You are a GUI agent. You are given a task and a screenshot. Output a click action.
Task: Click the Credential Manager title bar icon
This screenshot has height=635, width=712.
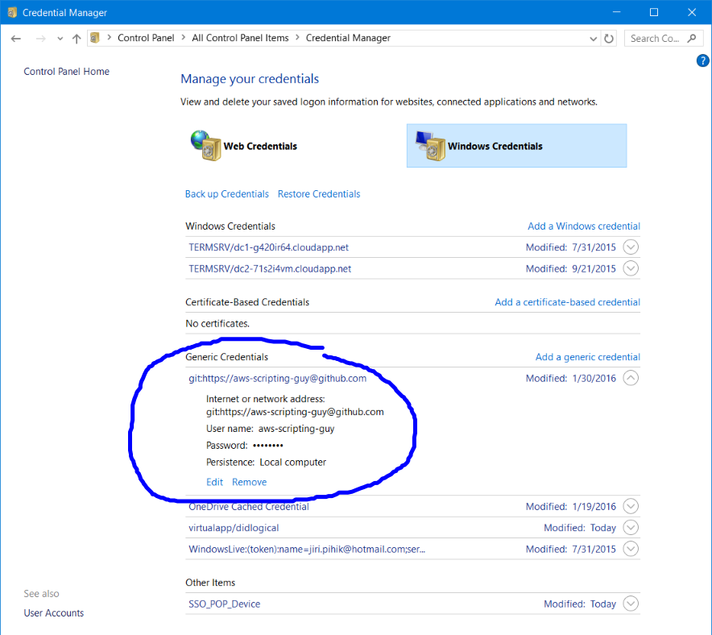click(13, 12)
